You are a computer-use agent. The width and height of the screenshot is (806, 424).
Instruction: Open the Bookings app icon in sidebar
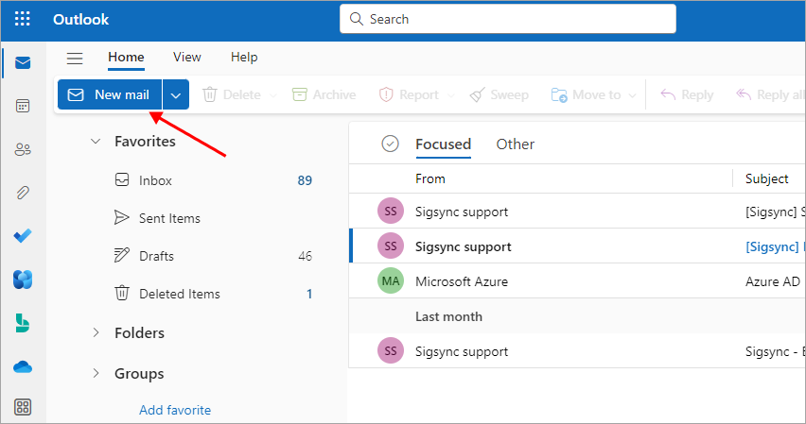pyautogui.click(x=23, y=323)
